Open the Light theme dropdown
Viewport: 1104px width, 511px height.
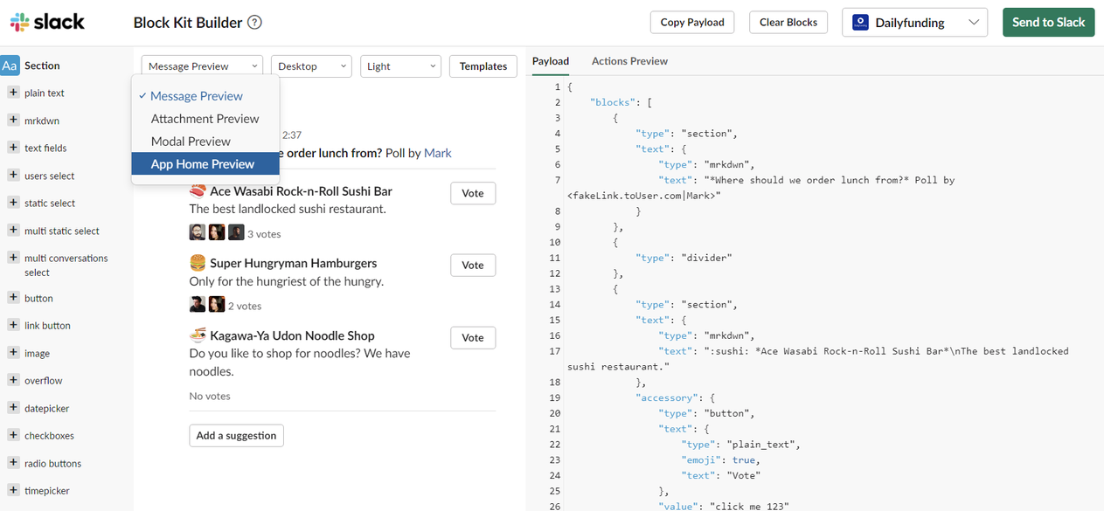400,66
